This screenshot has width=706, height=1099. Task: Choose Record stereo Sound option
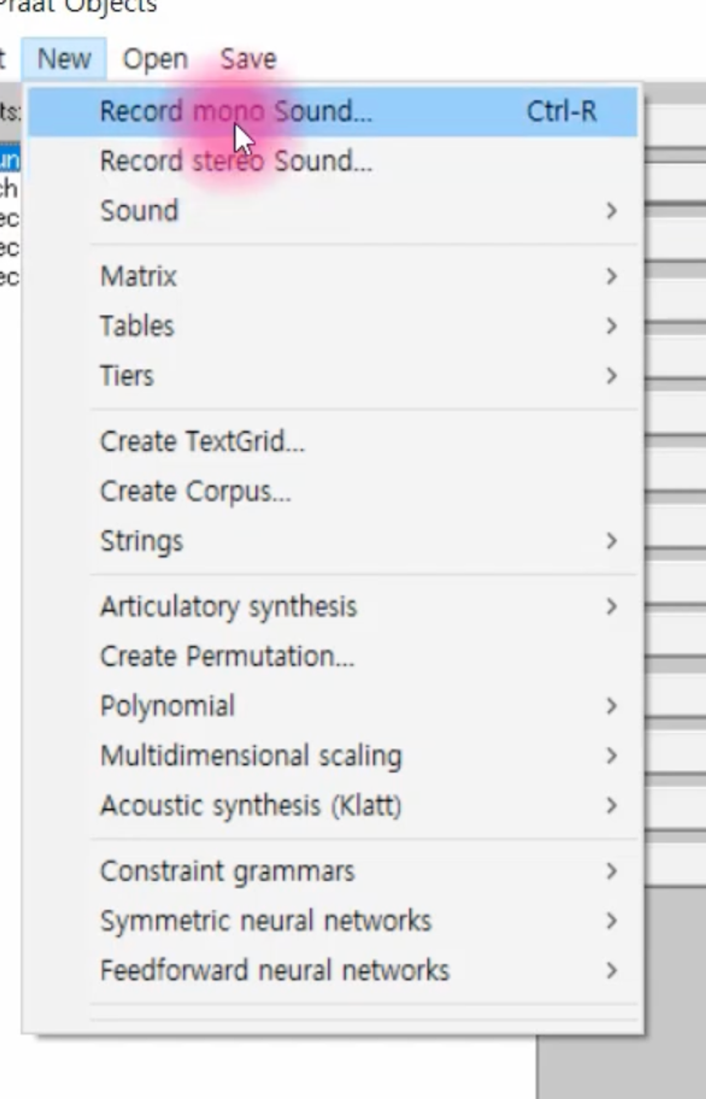point(333,162)
